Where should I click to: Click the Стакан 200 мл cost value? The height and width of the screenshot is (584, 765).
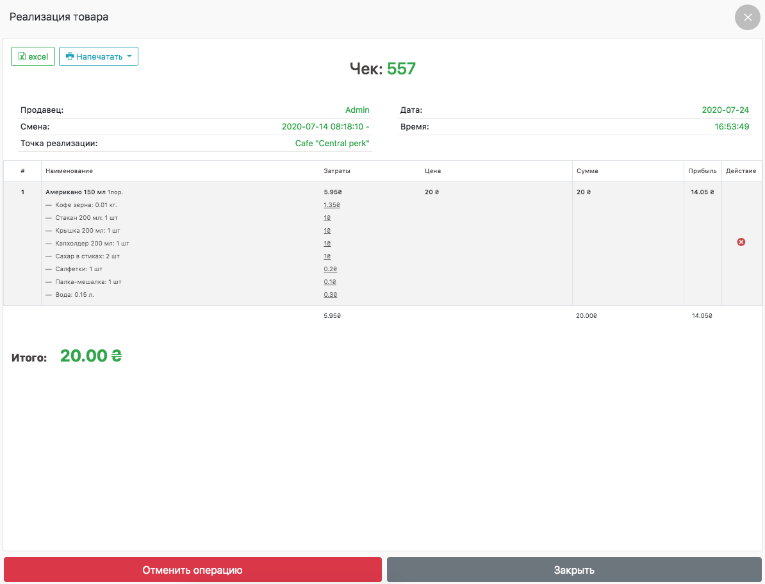point(327,218)
